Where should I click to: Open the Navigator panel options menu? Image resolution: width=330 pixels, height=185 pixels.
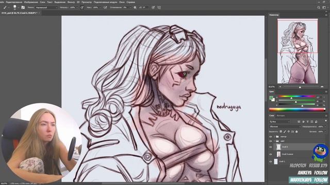tap(326, 15)
